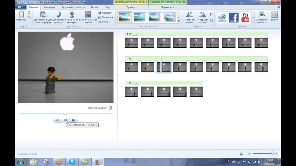This screenshot has height=166, width=296.
Task: Take a snapshot with Моментальный снимок
Action: [x=88, y=15]
